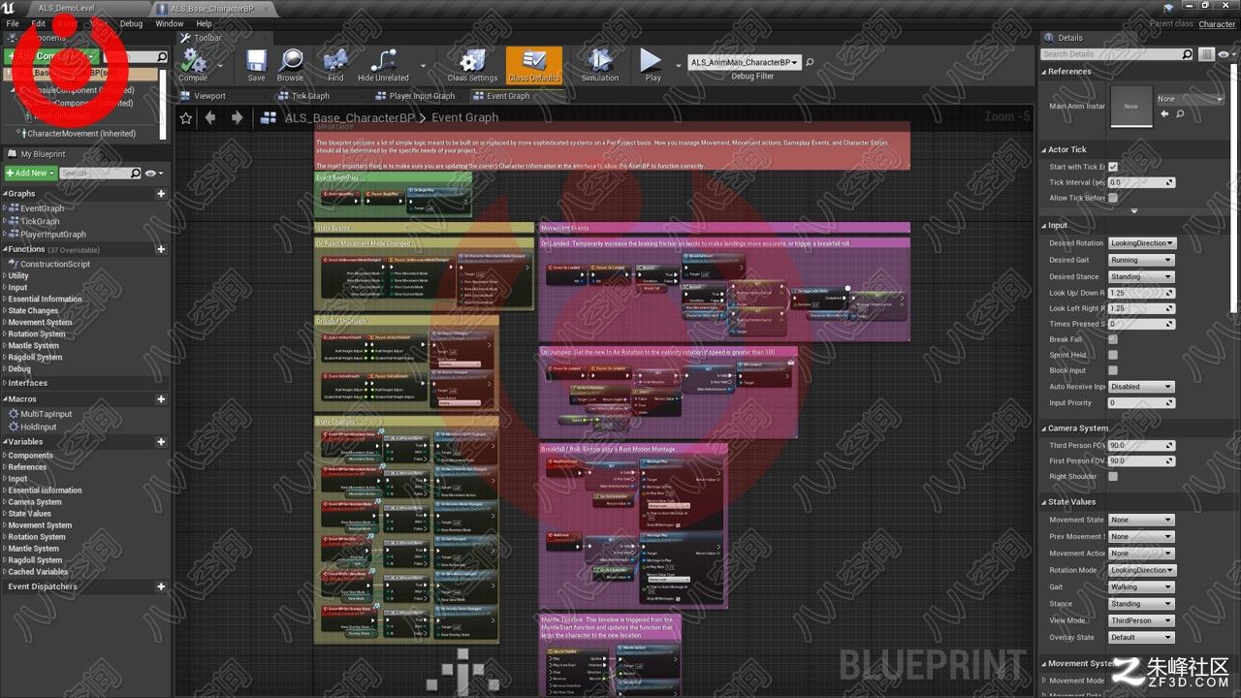Open Desired Stance dropdown
This screenshot has width=1241, height=698.
pos(1141,276)
